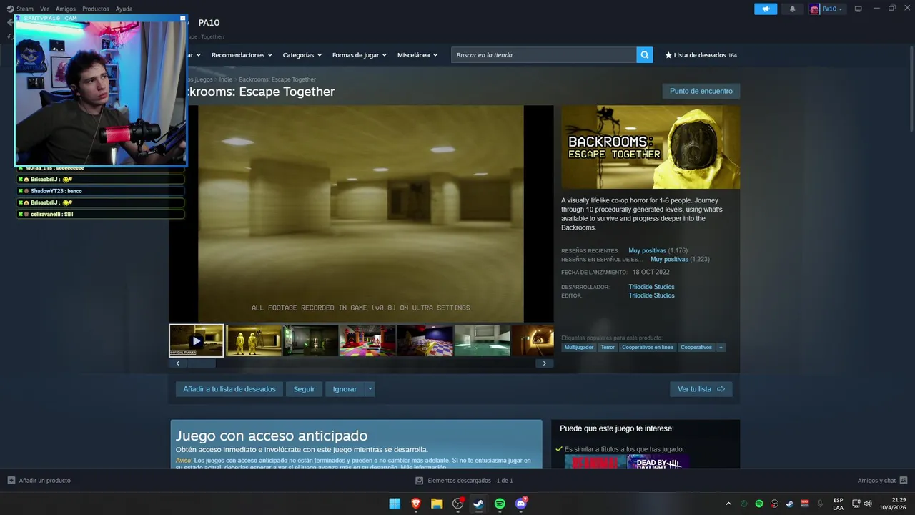This screenshot has width=915, height=515.
Task: Click the Multijugador tag
Action: pyautogui.click(x=579, y=348)
